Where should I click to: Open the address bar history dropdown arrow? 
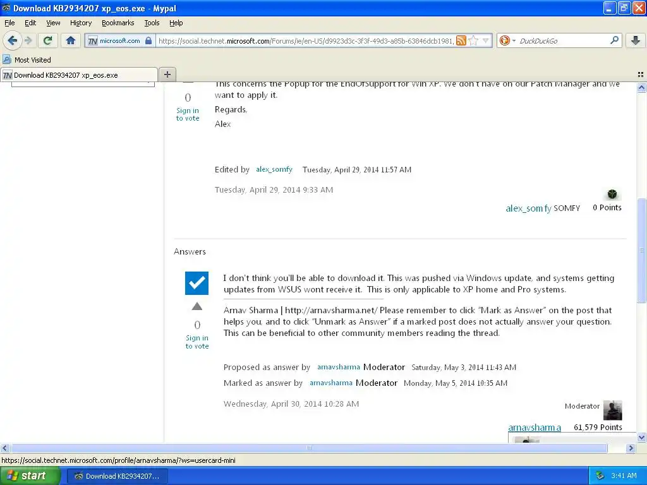(x=486, y=40)
